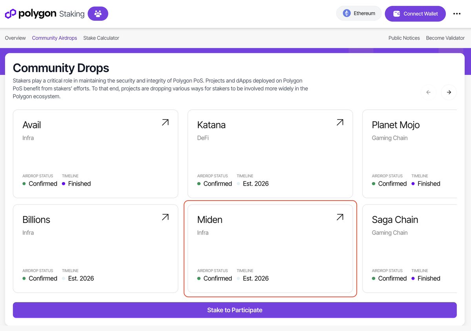Go to previous drops with left arrow

(x=429, y=92)
